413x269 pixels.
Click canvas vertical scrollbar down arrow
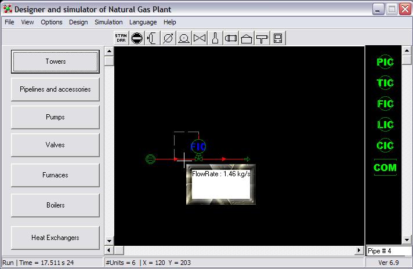109,241
